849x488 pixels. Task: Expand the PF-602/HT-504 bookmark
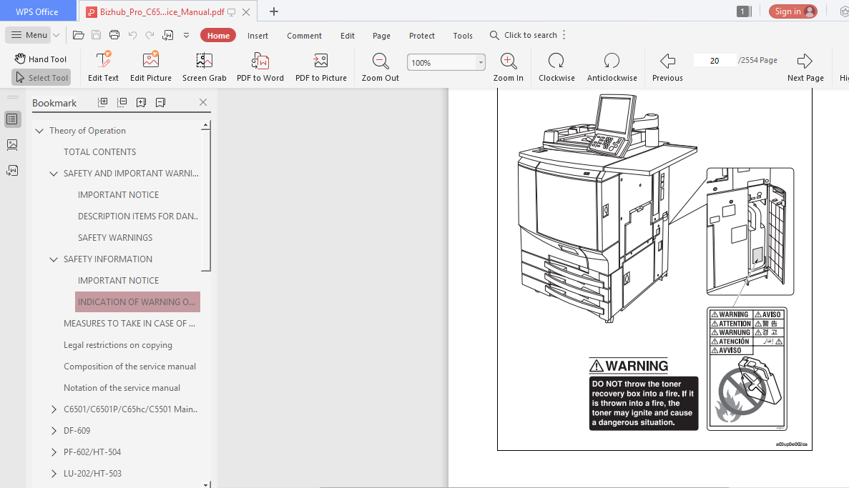(54, 452)
